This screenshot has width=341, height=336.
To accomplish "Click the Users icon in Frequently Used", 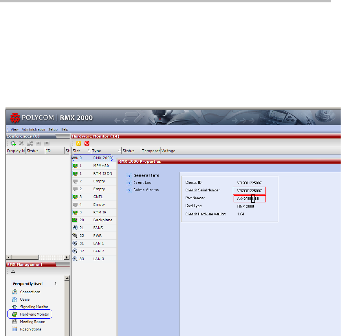I will point(15,299).
